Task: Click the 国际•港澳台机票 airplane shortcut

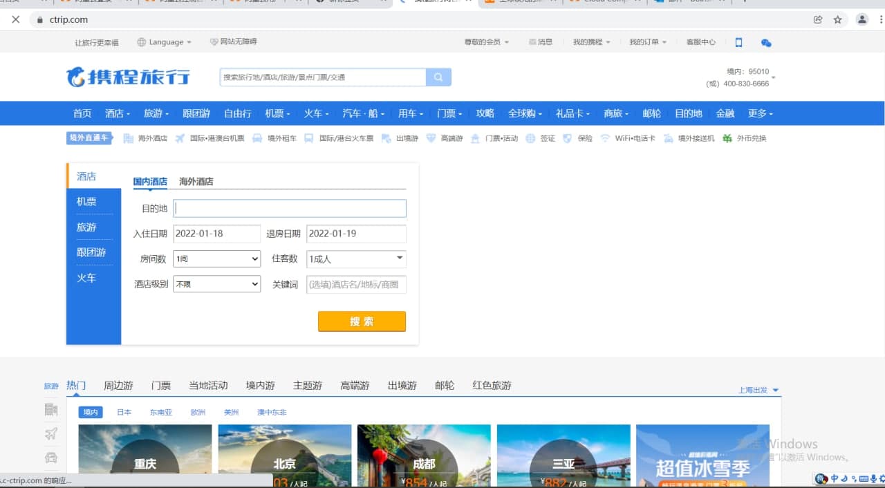Action: tap(210, 138)
